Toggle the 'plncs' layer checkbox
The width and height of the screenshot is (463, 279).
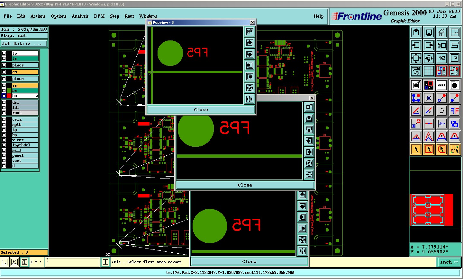(x=4, y=65)
